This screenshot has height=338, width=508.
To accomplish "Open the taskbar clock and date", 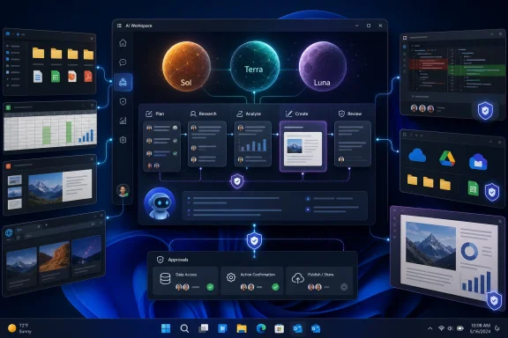I will pos(480,328).
